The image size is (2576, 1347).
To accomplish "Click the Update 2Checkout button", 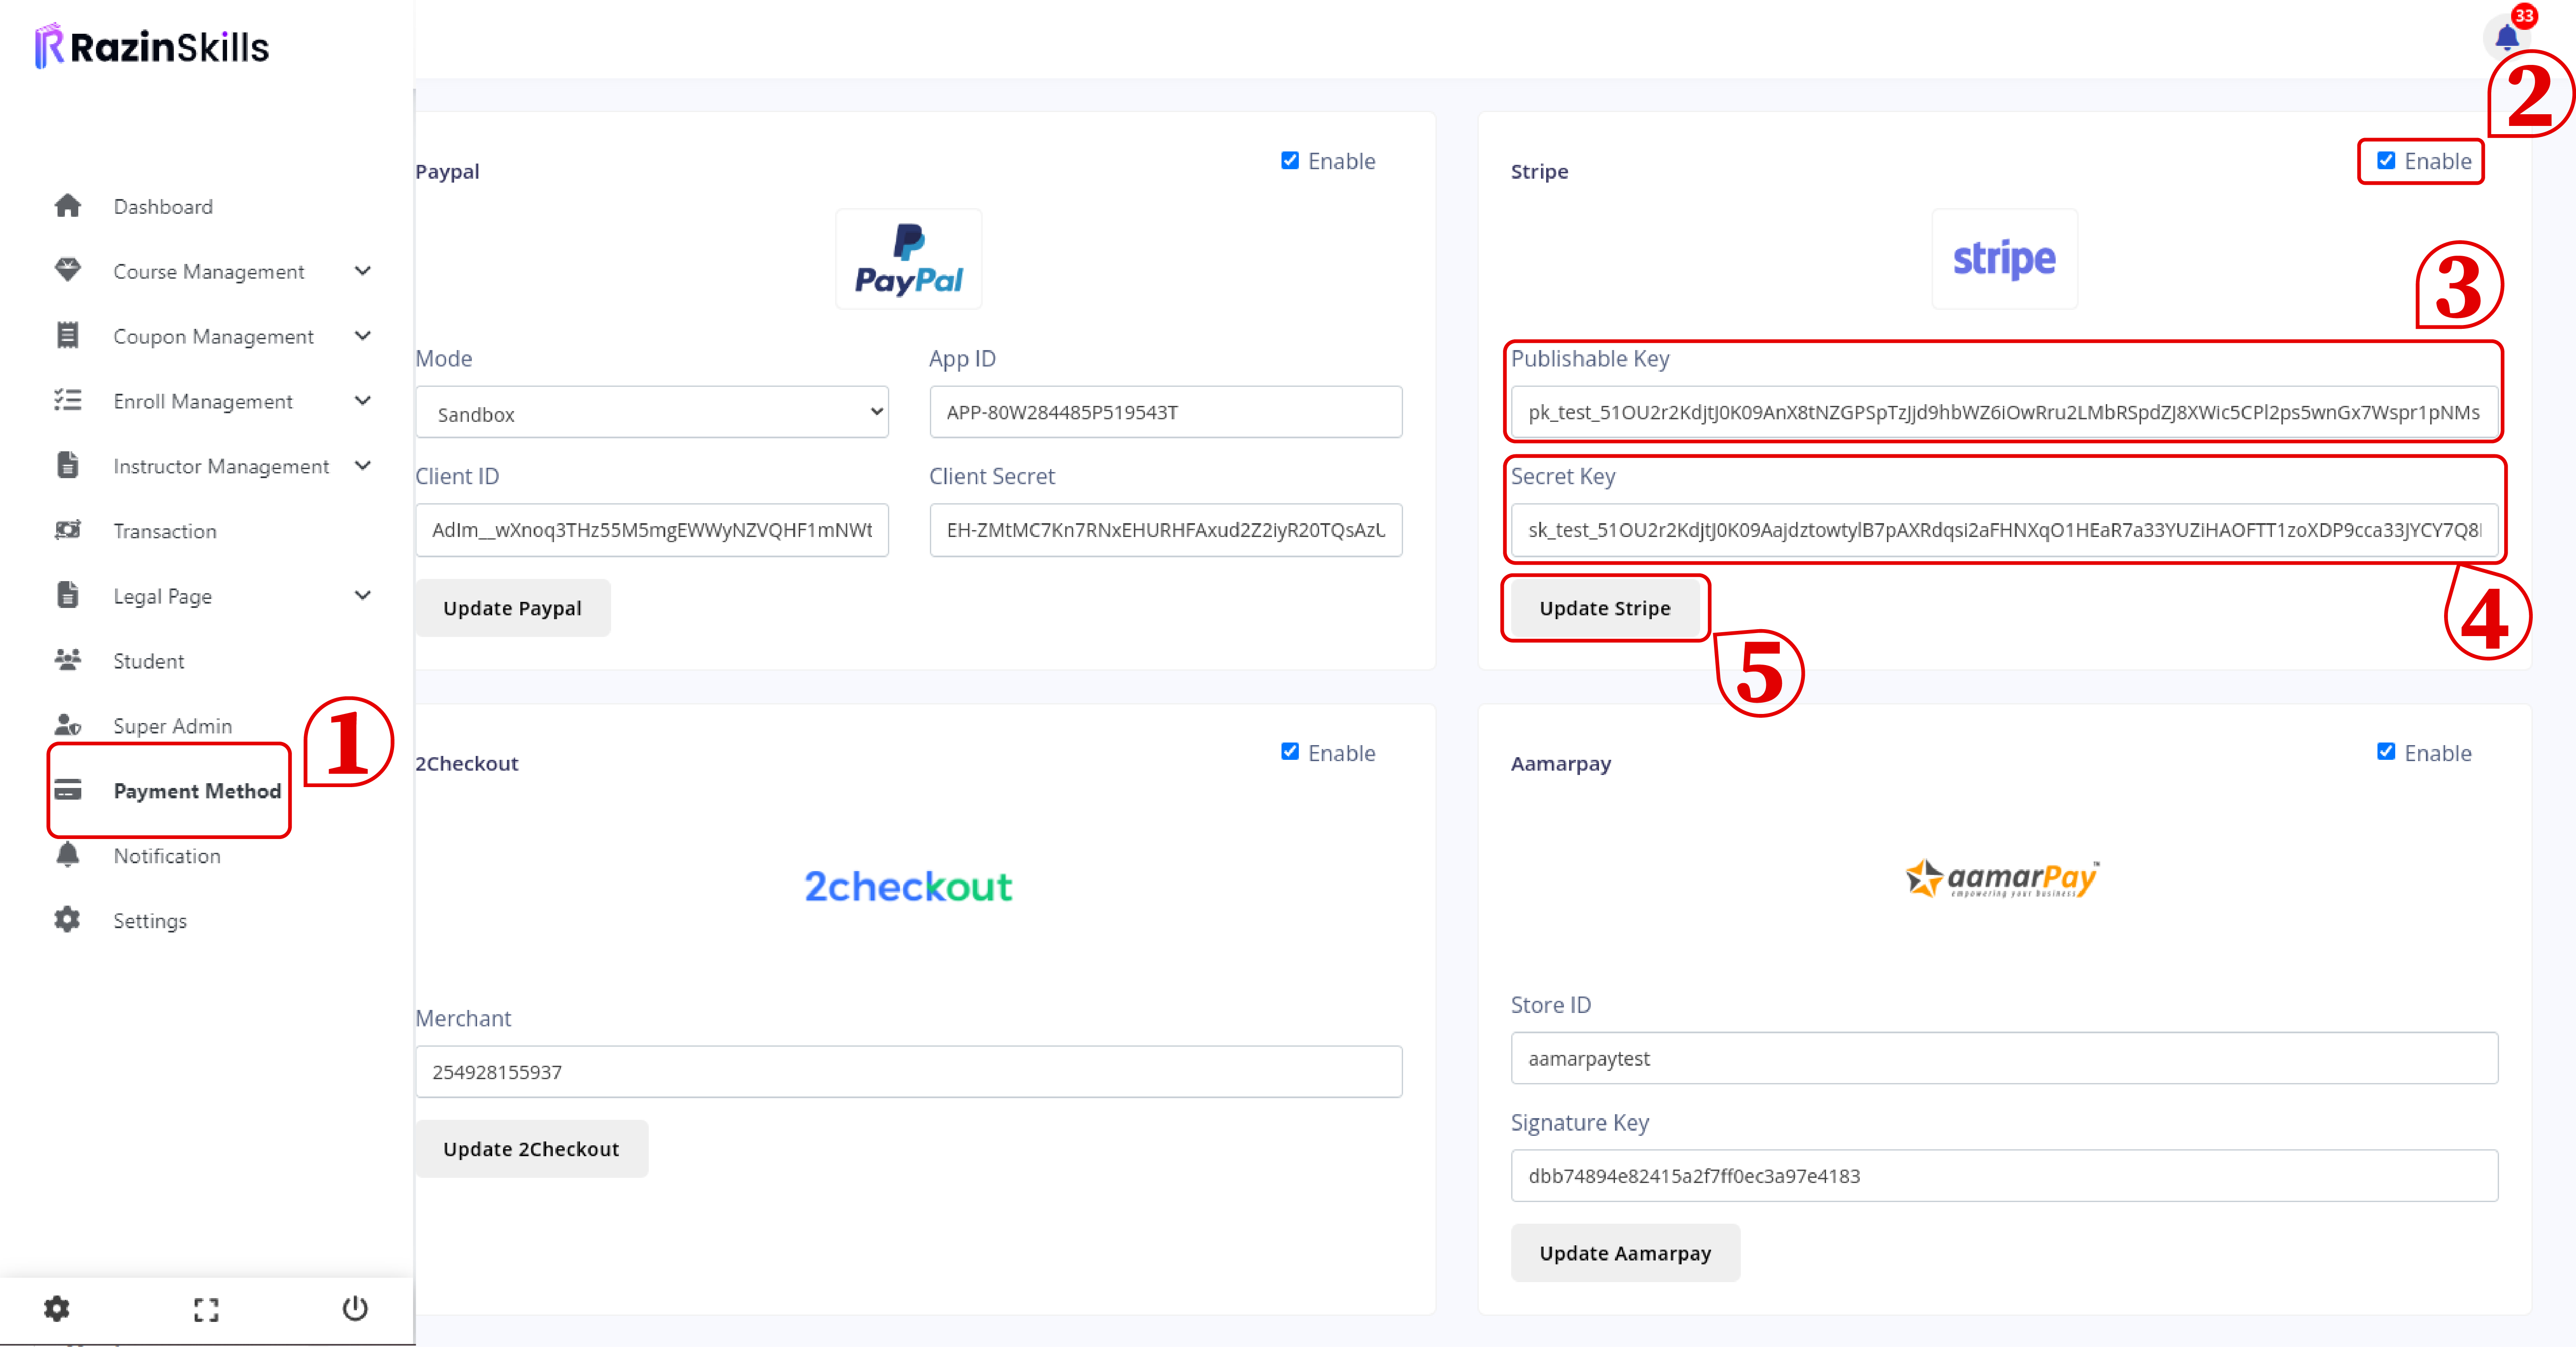I will point(531,1148).
